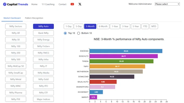184x103 pixels.
Task: Click the MARUTI axis label
Action: pos(85,97)
